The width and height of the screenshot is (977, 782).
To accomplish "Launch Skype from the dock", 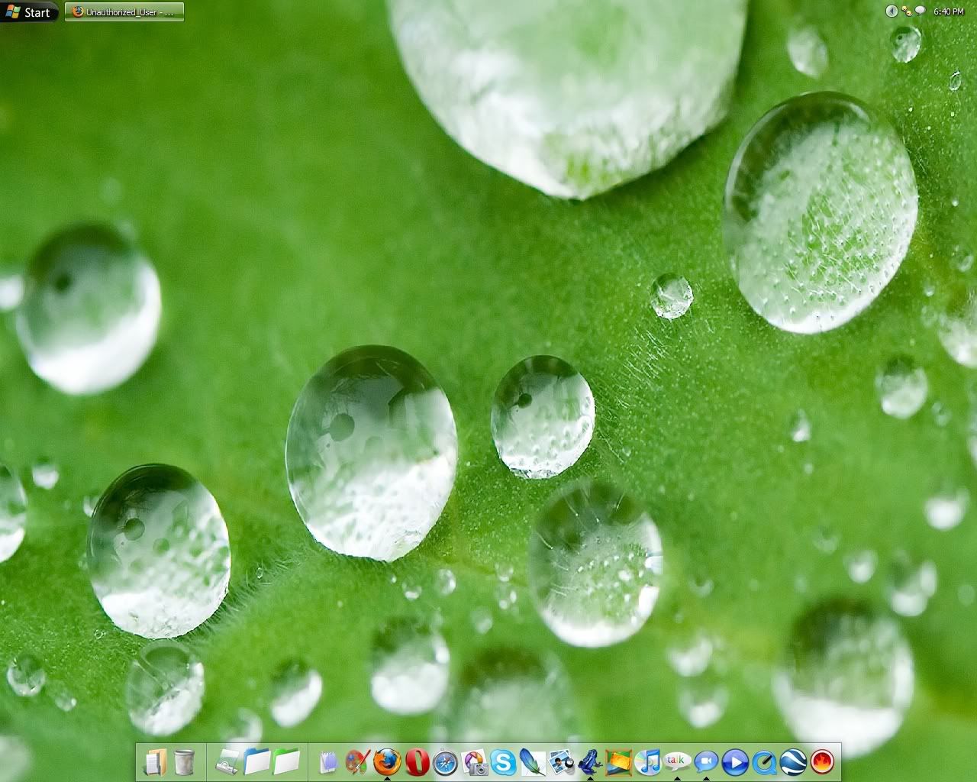I will [504, 761].
